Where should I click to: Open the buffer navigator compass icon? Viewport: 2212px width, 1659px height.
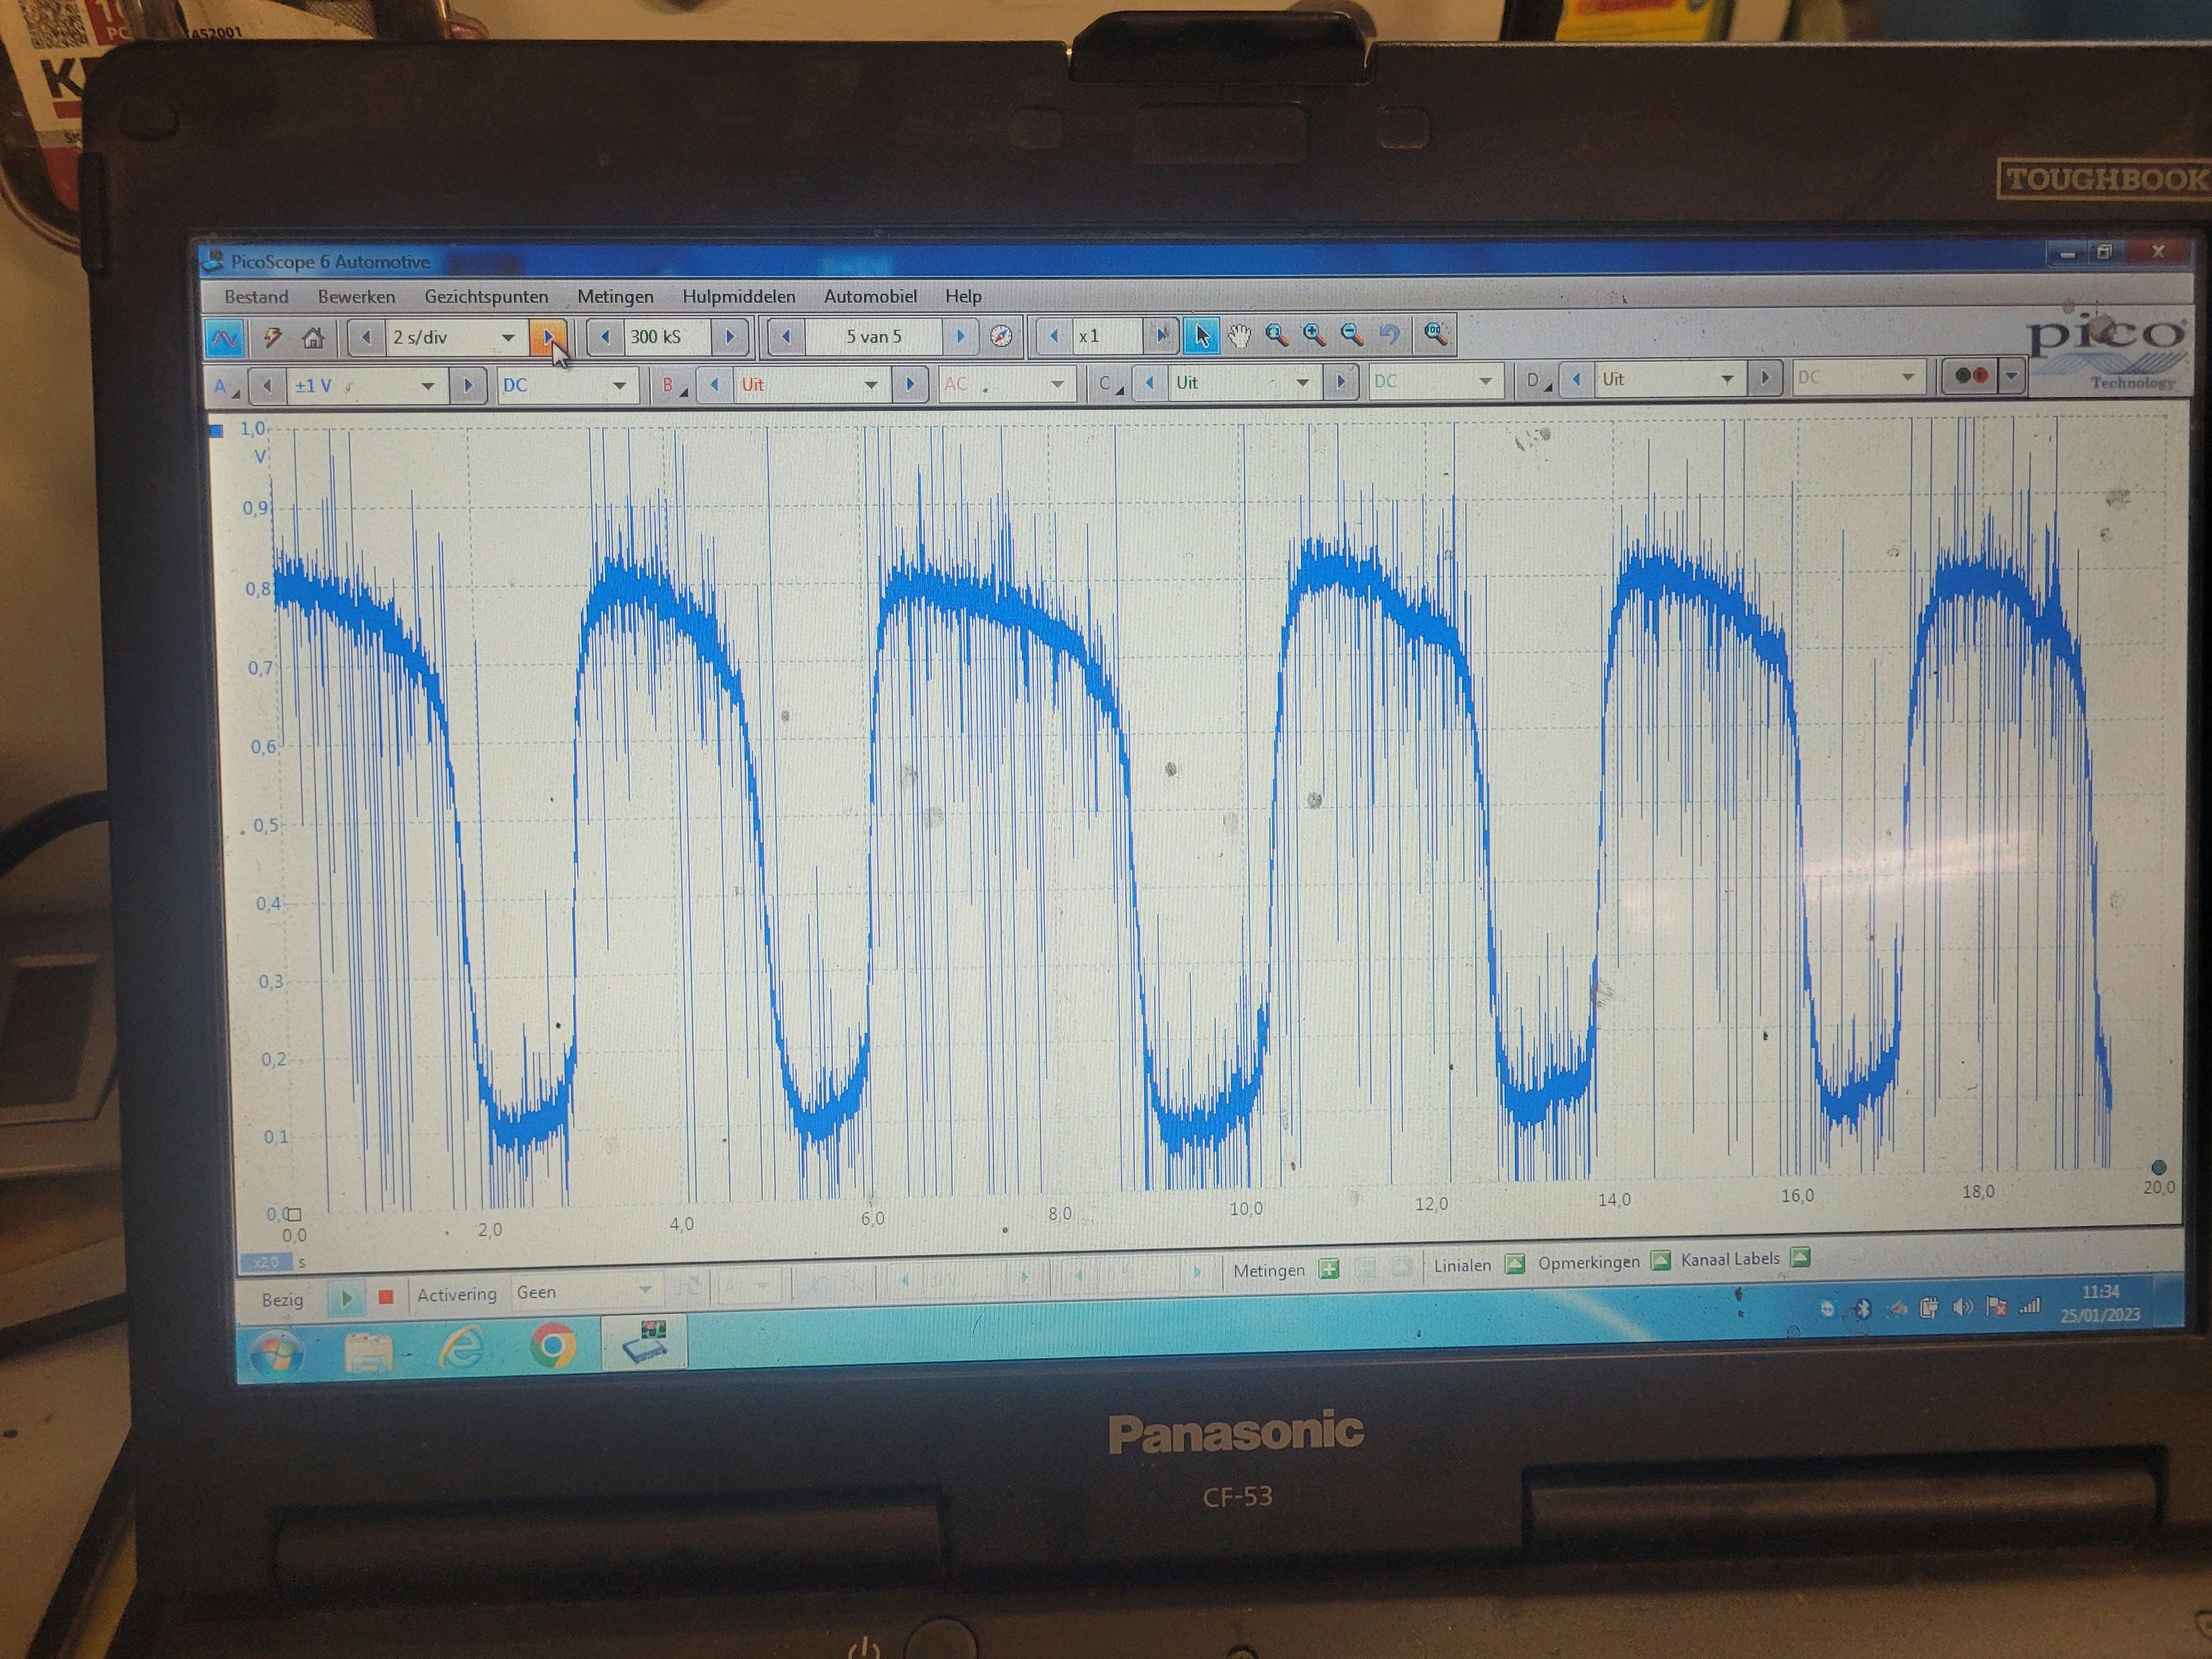click(1001, 336)
